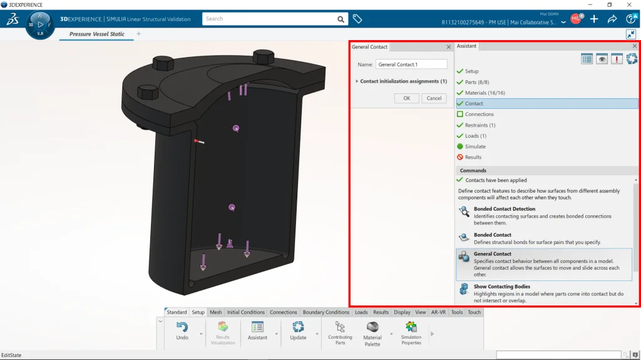Switch to the Mesh tab
The width and height of the screenshot is (641, 360).
215,312
